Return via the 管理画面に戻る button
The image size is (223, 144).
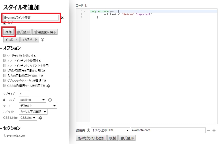tap(45, 32)
